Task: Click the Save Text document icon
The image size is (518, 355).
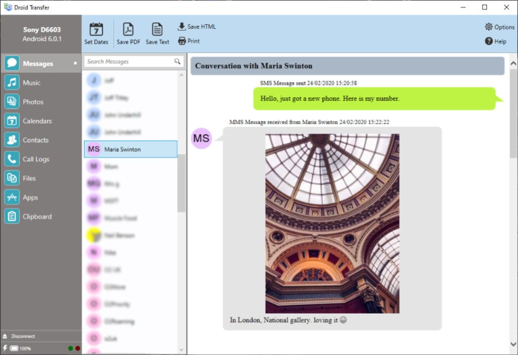Action: pyautogui.click(x=157, y=29)
